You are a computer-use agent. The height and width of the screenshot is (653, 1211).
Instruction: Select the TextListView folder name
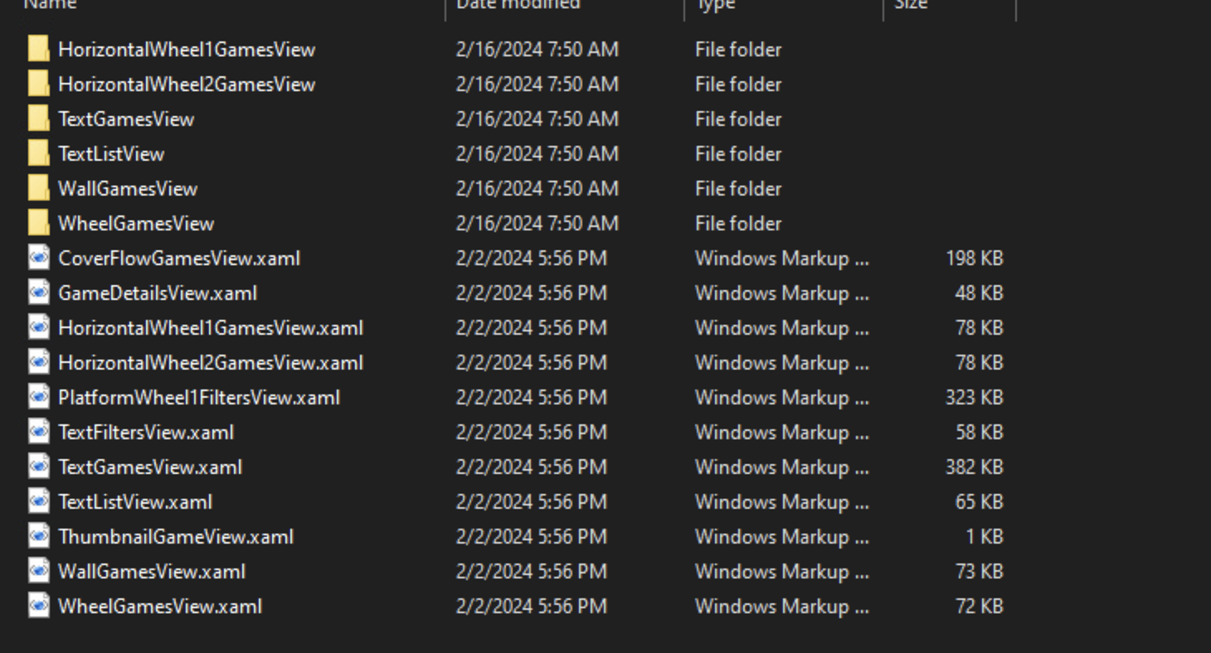tap(111, 153)
